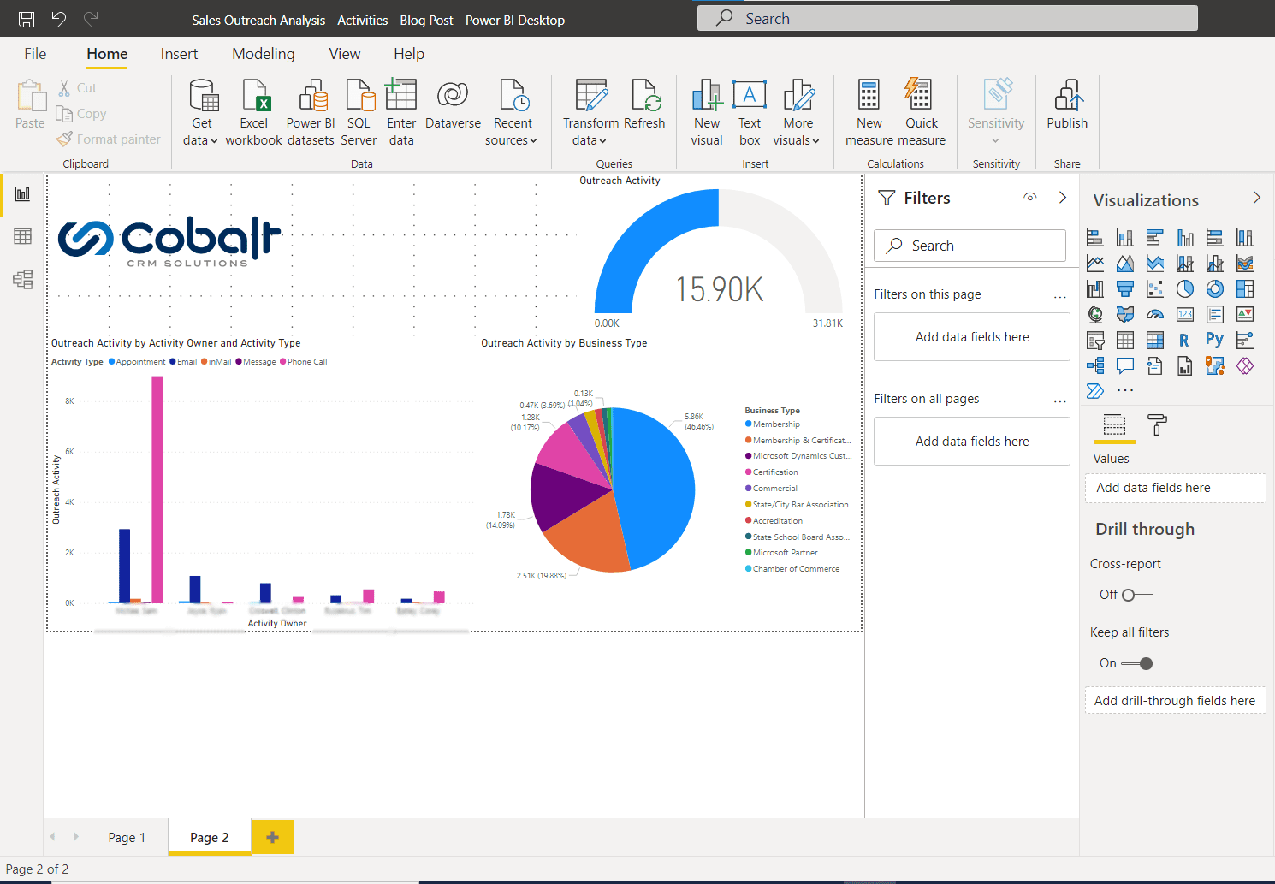Go to the Page 1 tab

pyautogui.click(x=126, y=837)
